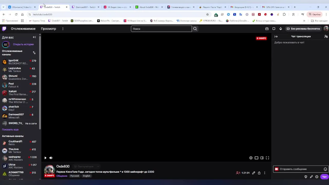Share the stream via the share icon
The width and height of the screenshot is (329, 185).
tap(259, 173)
